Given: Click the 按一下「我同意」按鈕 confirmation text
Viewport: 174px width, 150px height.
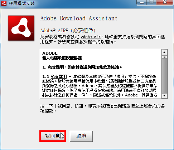Looking at the screenshot, I should [102, 108].
